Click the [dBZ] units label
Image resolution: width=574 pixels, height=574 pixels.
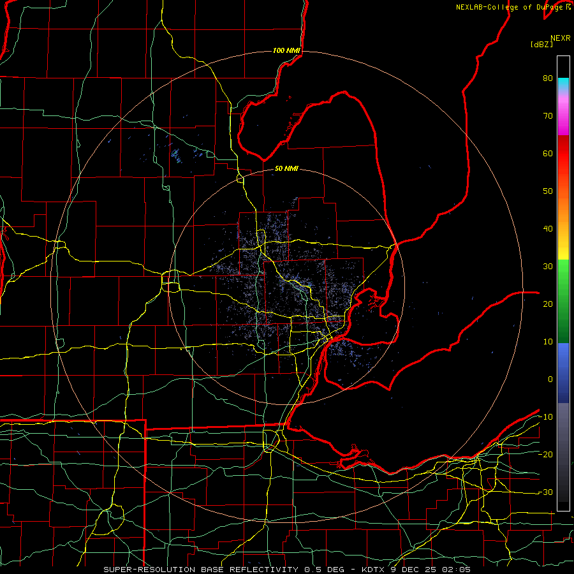tap(541, 45)
